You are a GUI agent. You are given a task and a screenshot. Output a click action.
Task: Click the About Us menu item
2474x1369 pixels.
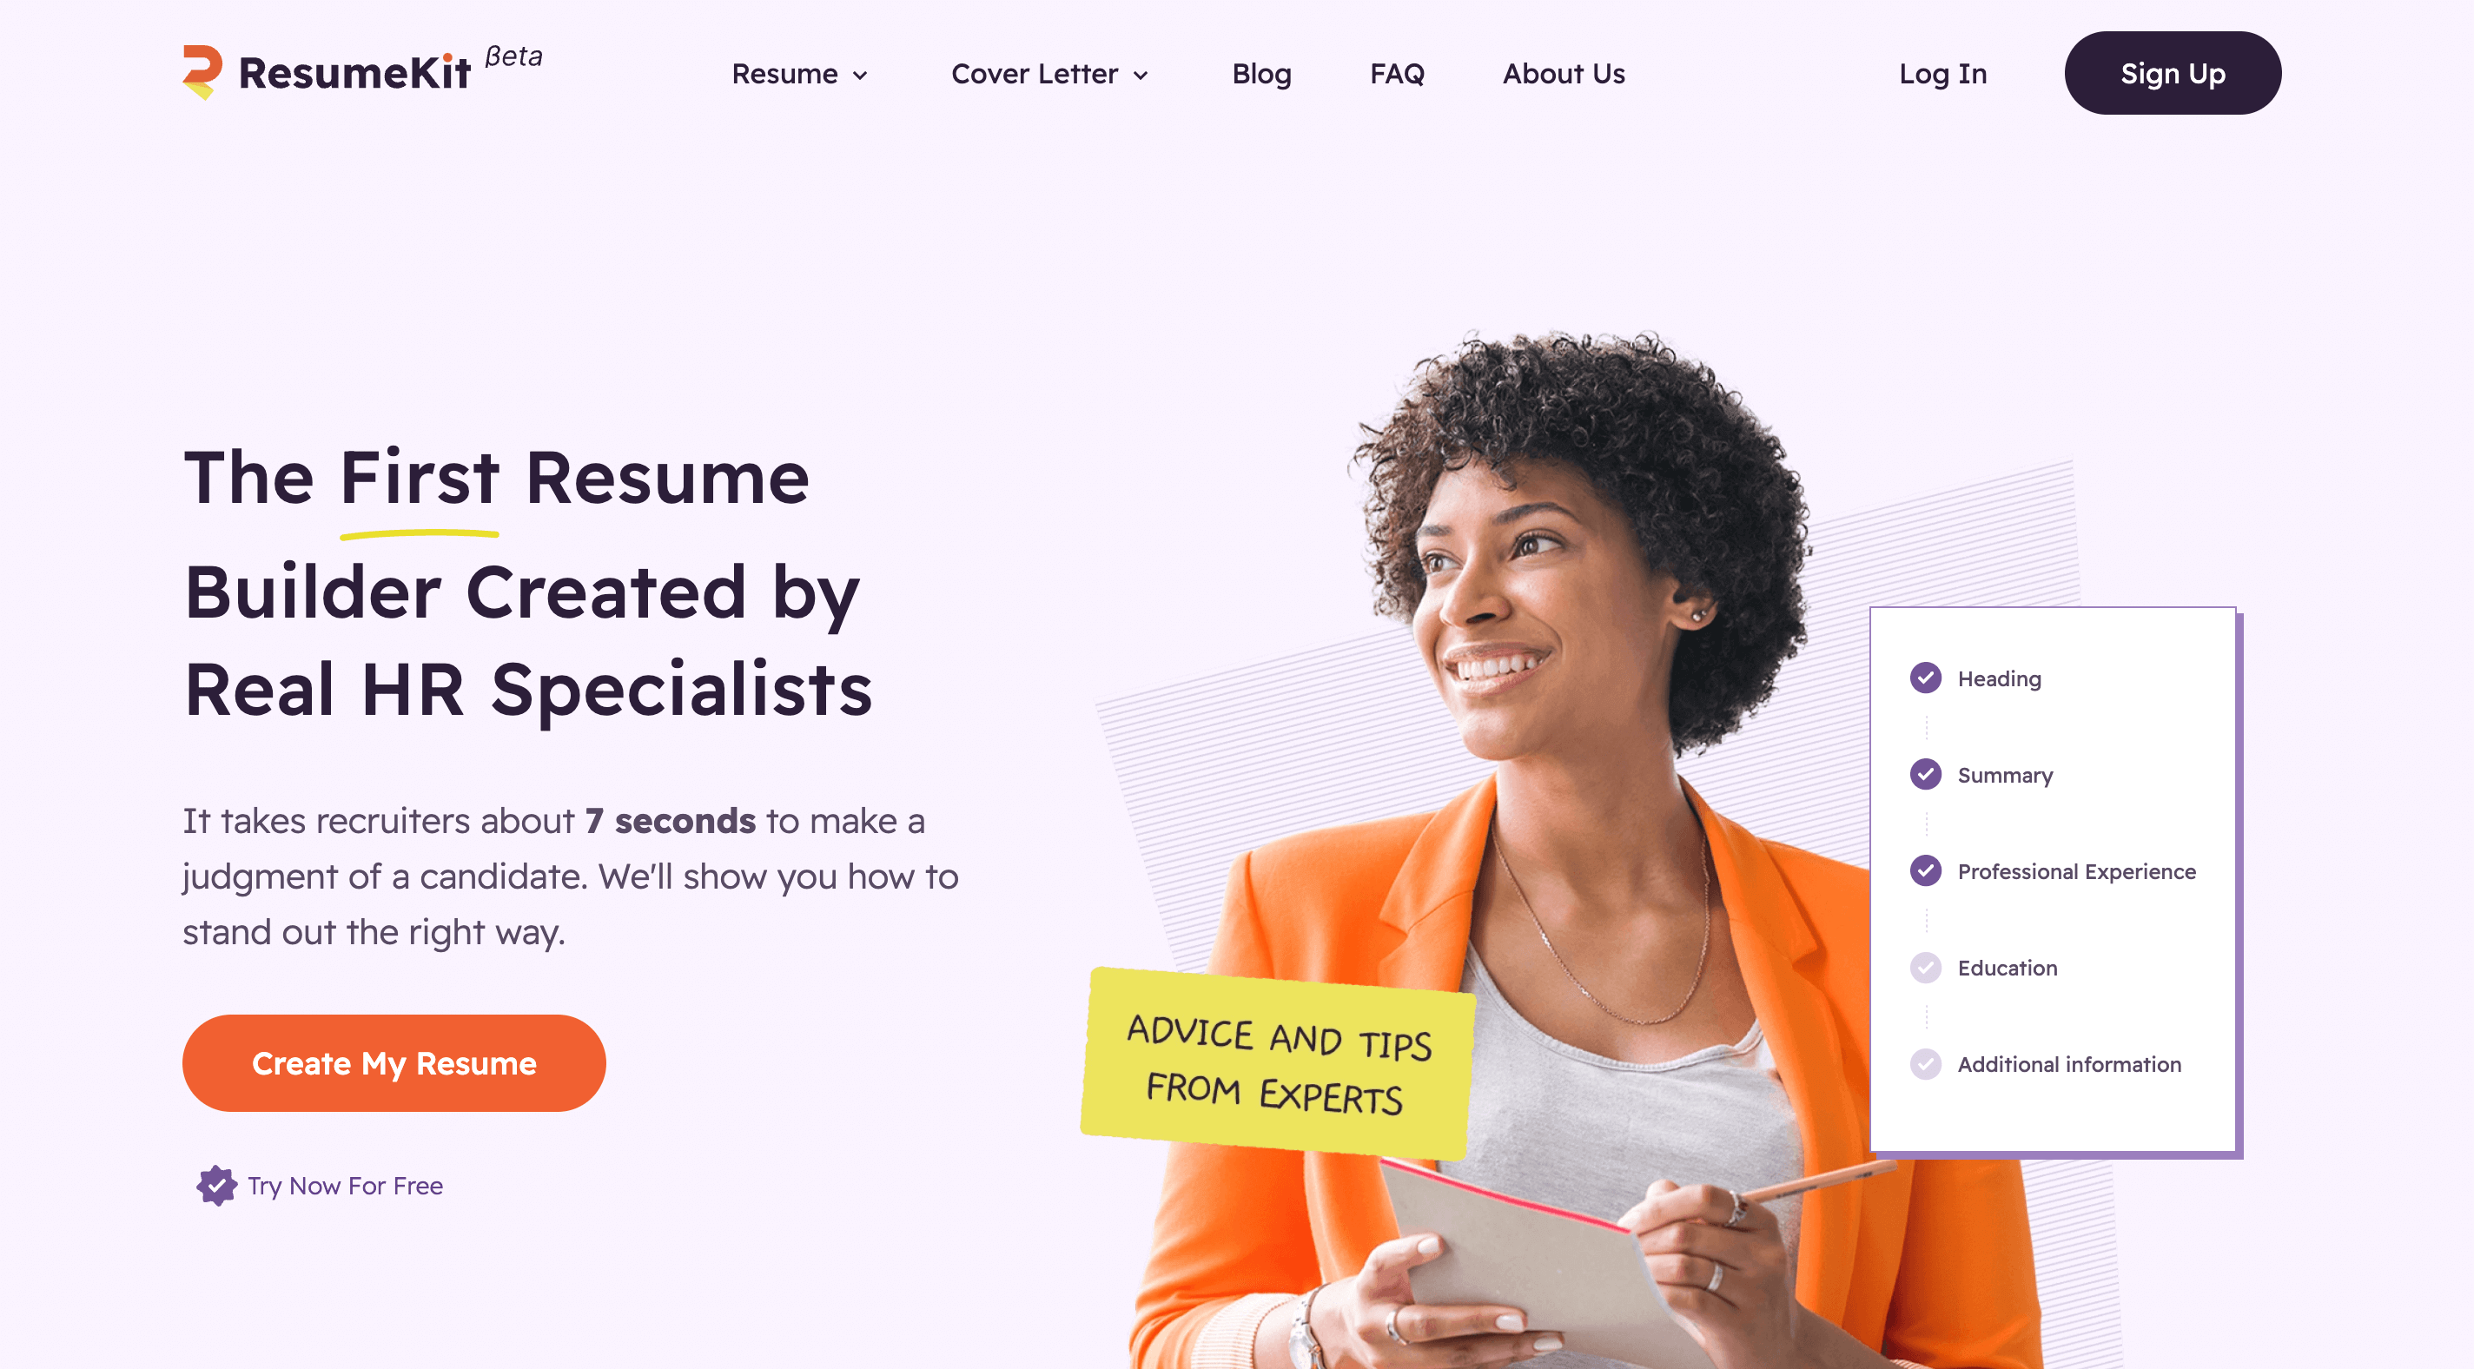point(1564,72)
